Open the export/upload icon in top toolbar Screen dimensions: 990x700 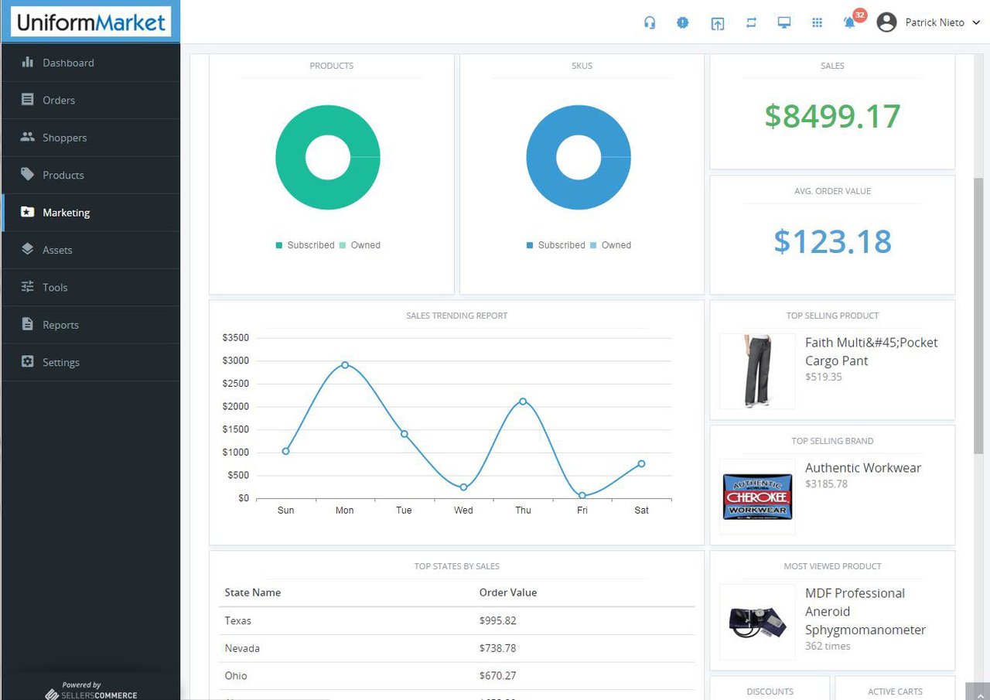pyautogui.click(x=717, y=22)
